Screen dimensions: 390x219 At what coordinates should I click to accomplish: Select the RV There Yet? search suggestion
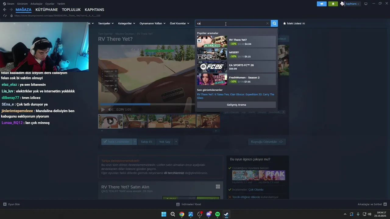click(236, 42)
